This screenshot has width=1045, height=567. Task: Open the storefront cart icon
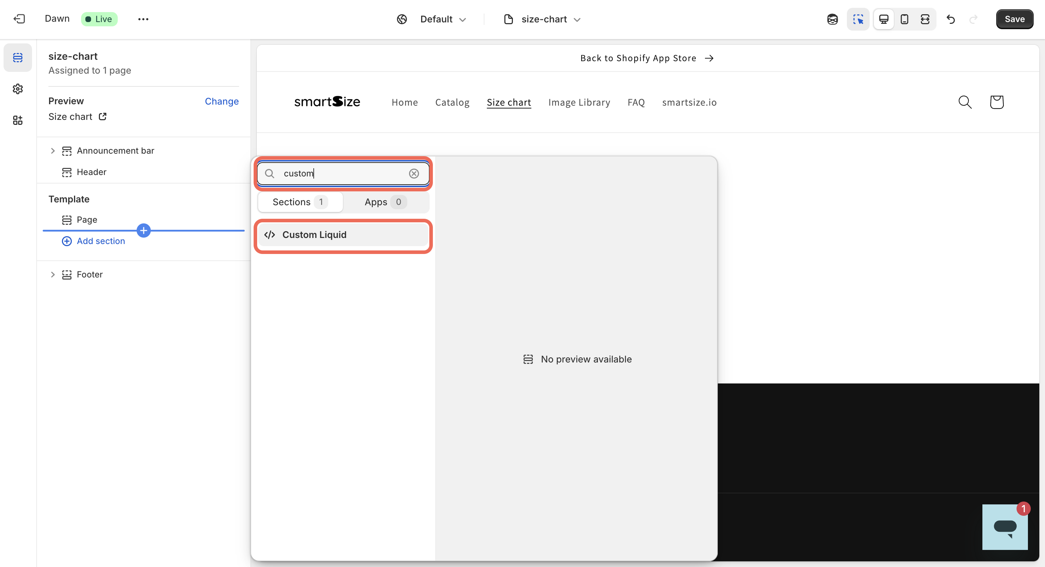[996, 102]
